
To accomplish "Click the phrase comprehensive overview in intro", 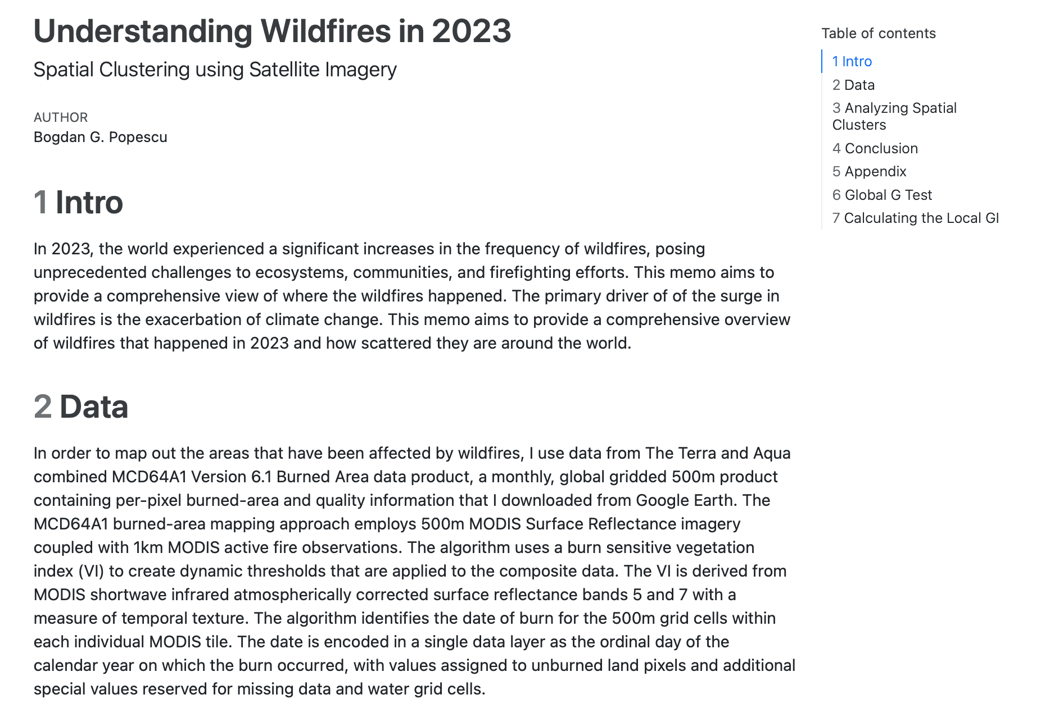I will tap(698, 319).
